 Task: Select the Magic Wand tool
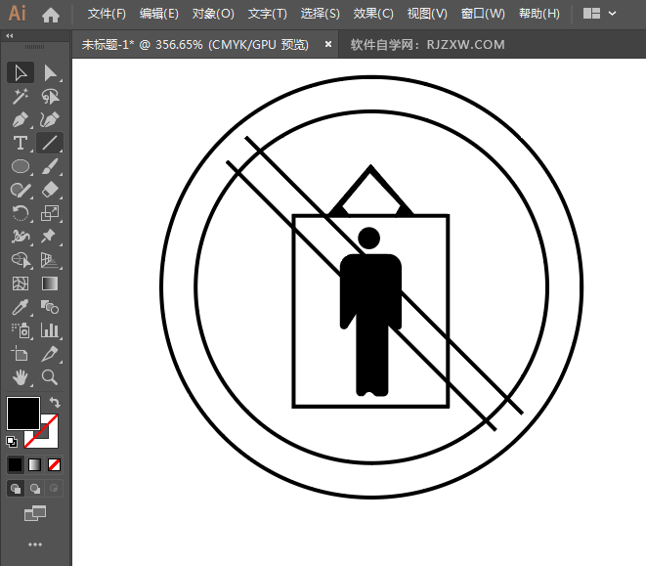click(x=21, y=96)
